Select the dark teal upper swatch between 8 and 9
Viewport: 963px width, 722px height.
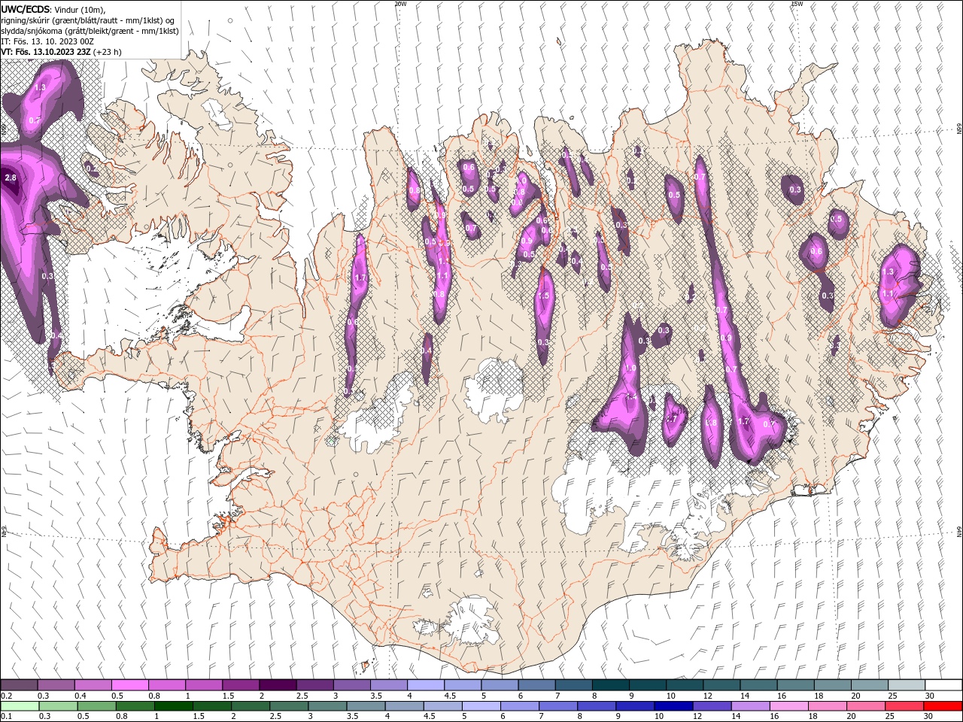(x=611, y=685)
